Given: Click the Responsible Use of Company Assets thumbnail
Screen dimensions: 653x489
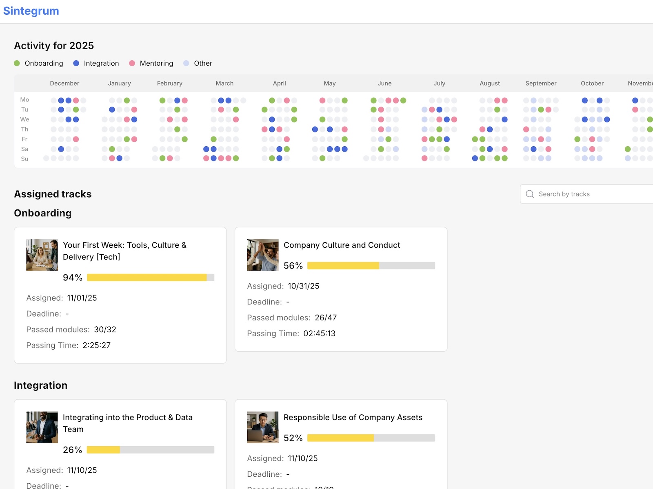Looking at the screenshot, I should coord(263,427).
